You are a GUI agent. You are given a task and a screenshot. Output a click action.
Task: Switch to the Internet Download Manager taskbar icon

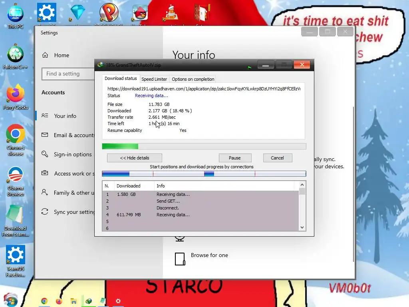[x=88, y=301]
